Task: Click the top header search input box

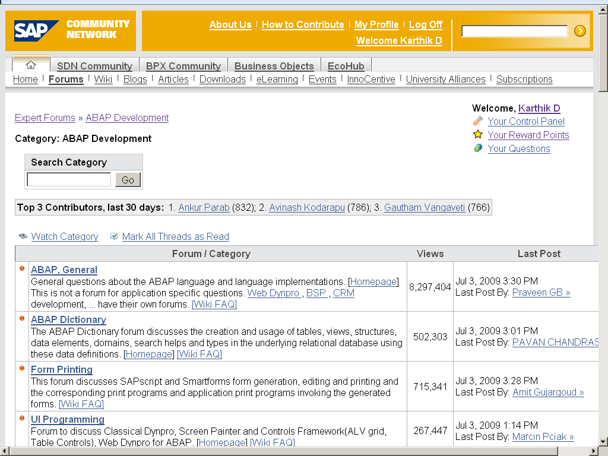Action: pyautogui.click(x=514, y=31)
